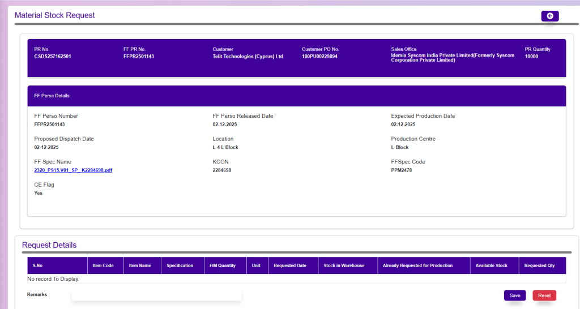Click the Request Details section heading

49,245
